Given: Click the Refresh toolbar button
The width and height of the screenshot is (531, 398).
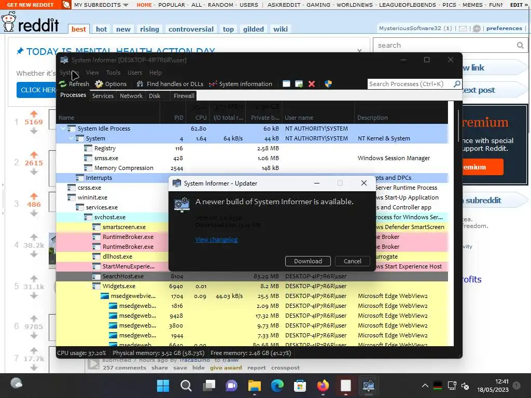Looking at the screenshot, I should (74, 84).
